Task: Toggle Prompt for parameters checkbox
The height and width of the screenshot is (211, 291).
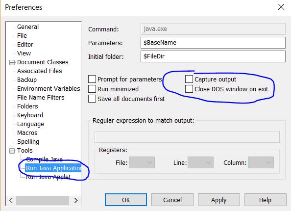Action: pos(92,79)
